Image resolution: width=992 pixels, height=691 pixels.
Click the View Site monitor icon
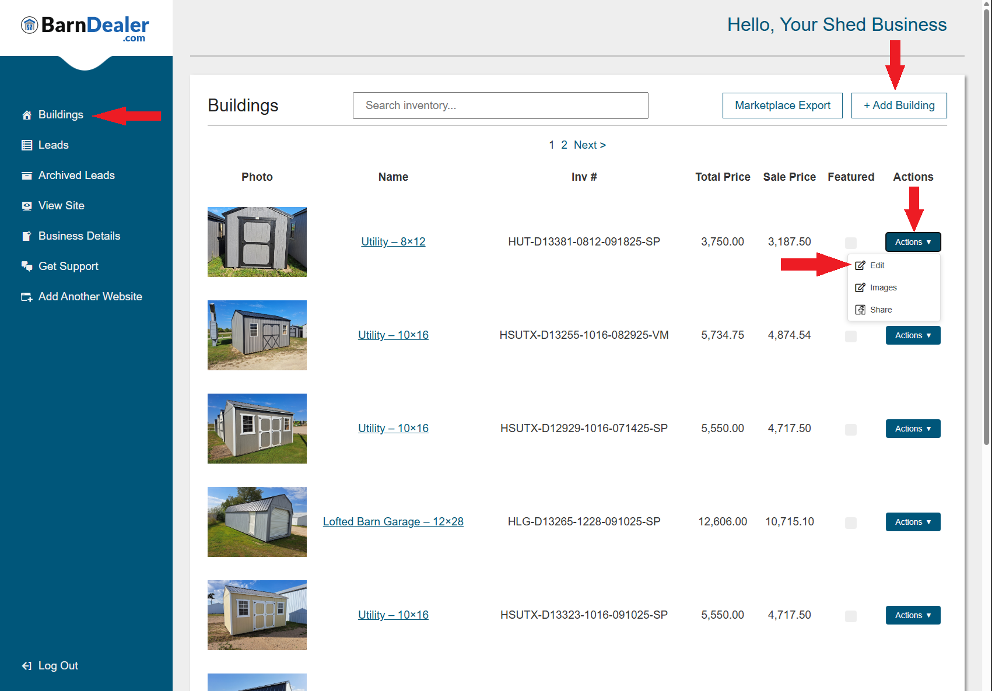pyautogui.click(x=27, y=206)
